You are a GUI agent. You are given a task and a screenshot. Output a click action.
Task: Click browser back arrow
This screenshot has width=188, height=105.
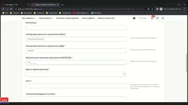coord(3,9)
